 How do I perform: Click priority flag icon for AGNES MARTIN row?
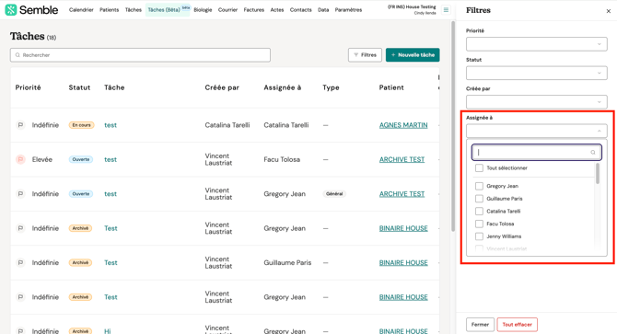coord(20,125)
